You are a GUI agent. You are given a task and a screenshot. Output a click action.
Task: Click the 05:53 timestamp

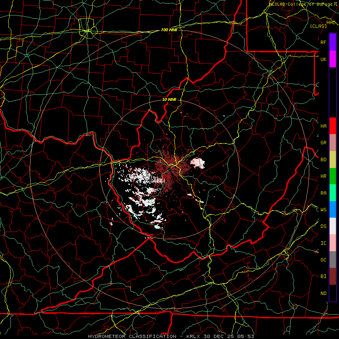point(246,336)
